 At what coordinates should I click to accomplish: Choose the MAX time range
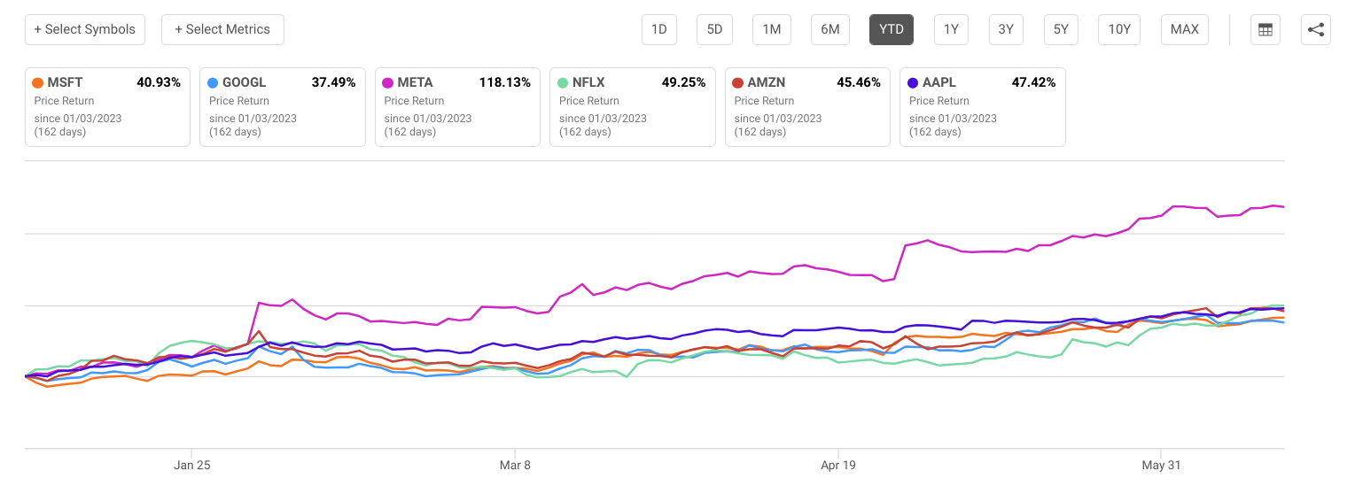click(x=1185, y=29)
